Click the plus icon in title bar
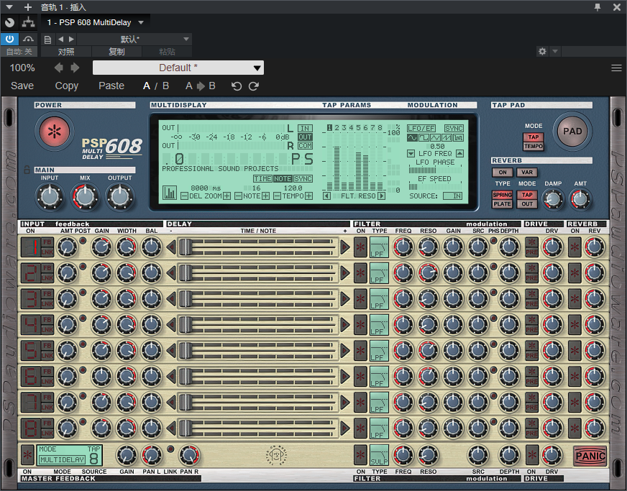 point(27,6)
